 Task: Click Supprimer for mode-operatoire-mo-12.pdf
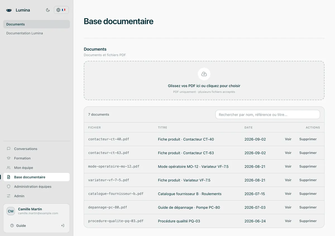[308, 166]
